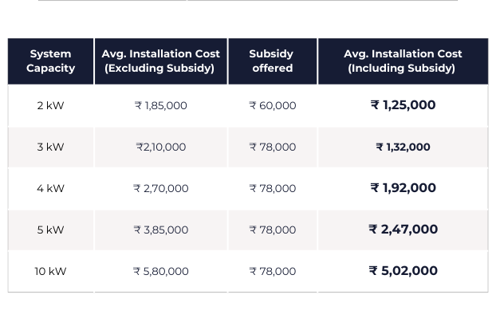496x326 pixels.
Task: Click the Avg. Installation Cost (Including Subsidy) header
Action: click(403, 61)
